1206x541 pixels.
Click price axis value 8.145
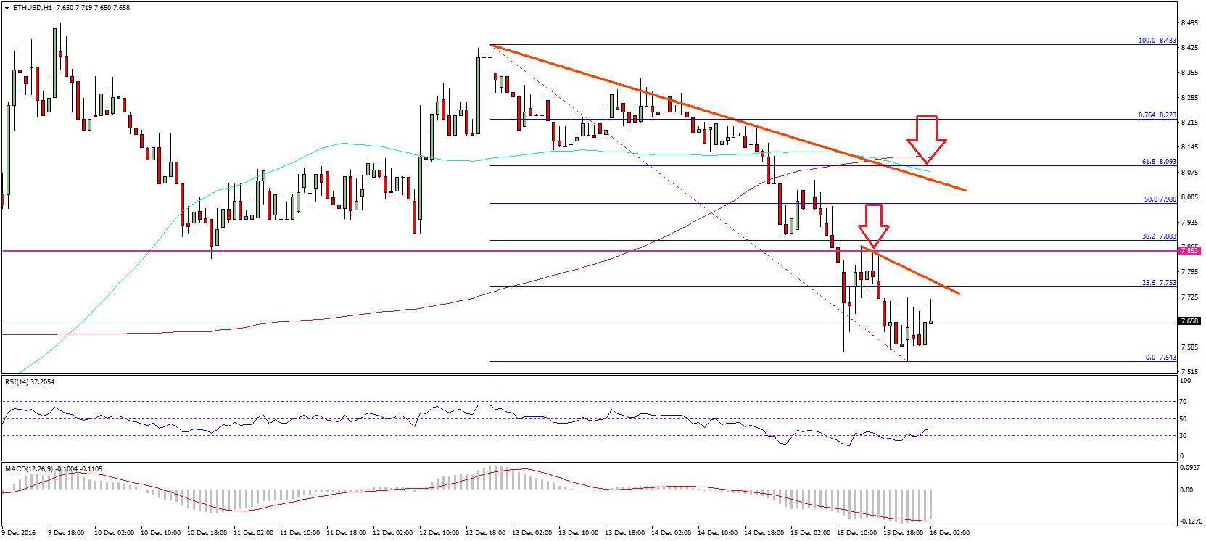point(1189,147)
